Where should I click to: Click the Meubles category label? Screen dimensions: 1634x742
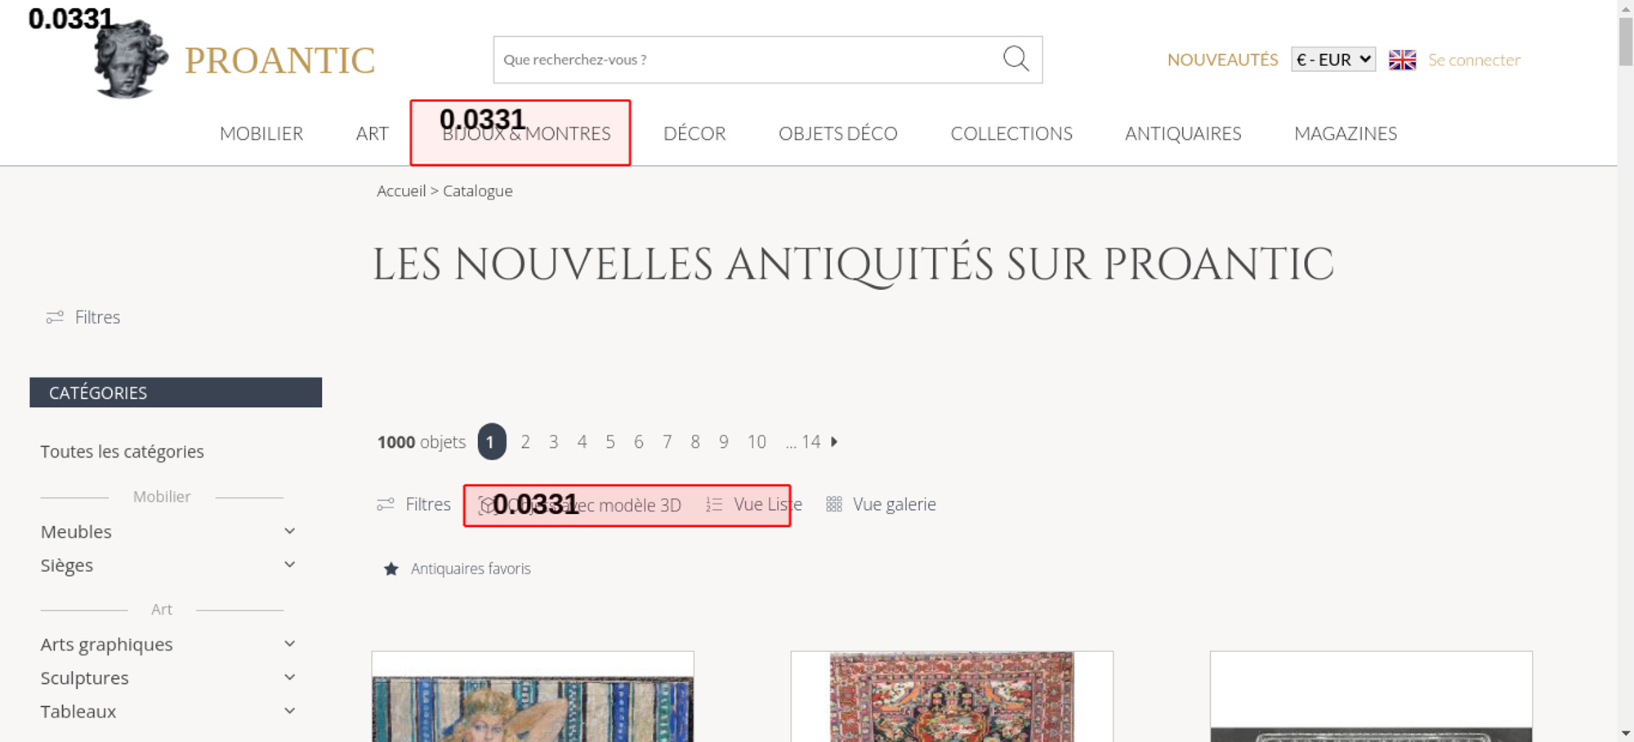pyautogui.click(x=76, y=531)
